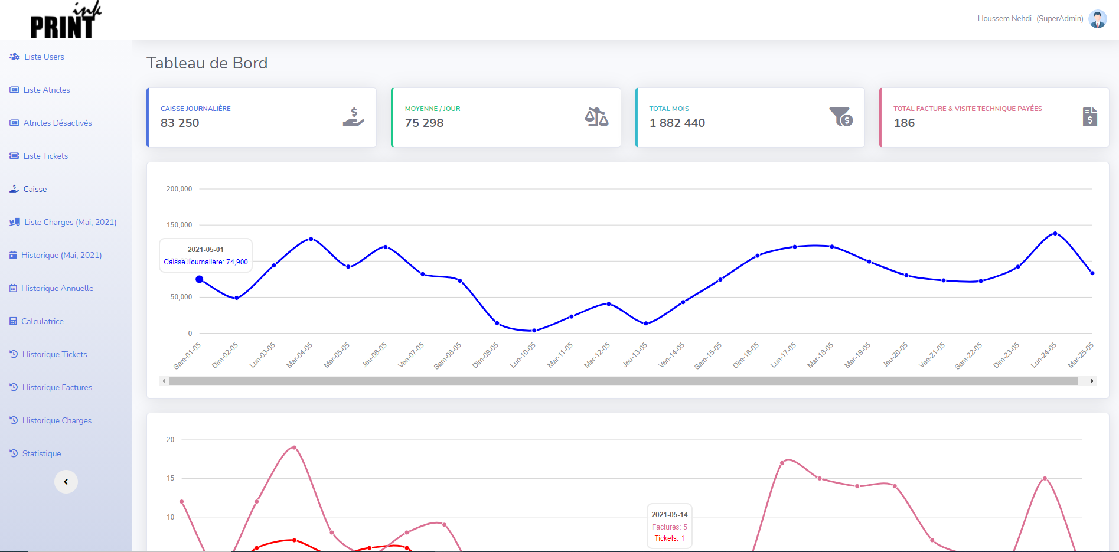The image size is (1119, 552).
Task: View Historique Tickets
Action: [55, 354]
